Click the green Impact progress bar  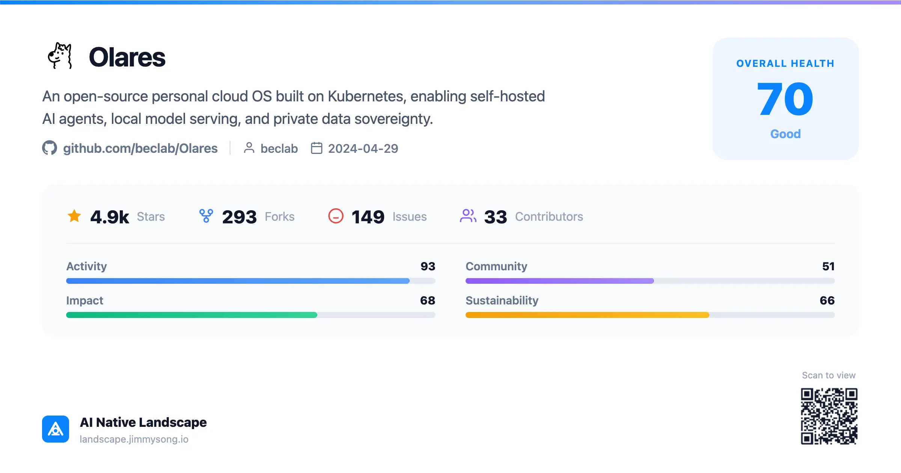point(251,315)
